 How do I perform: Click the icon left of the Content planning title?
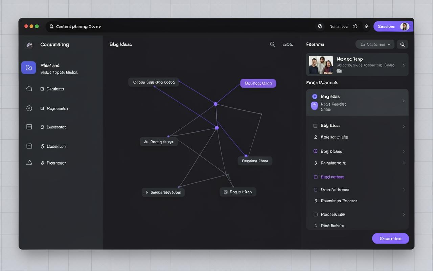(x=51, y=26)
